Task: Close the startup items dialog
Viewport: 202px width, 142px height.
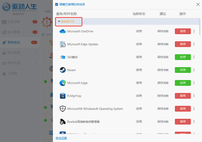Action: [197, 4]
